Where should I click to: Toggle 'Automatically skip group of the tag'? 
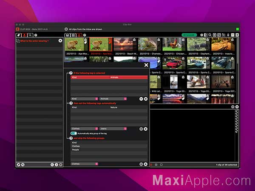[x=74, y=133]
